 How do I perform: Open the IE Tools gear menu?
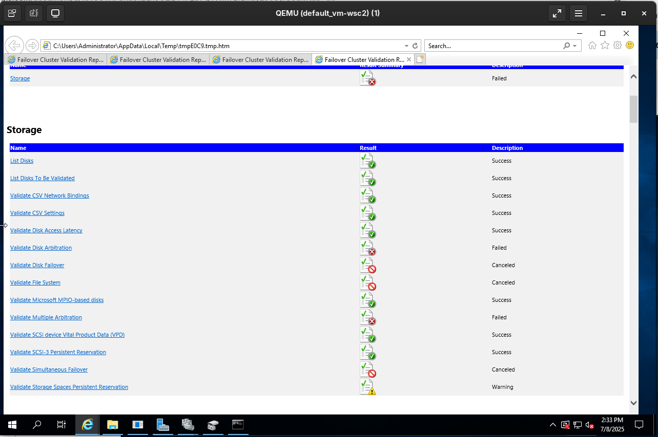[618, 46]
